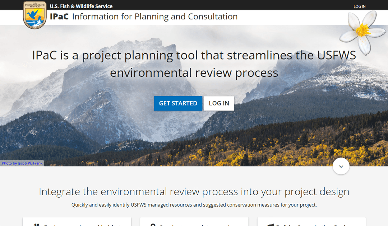Open the Photo by Jacob W. Frank link
This screenshot has width=388, height=226.
point(22,163)
